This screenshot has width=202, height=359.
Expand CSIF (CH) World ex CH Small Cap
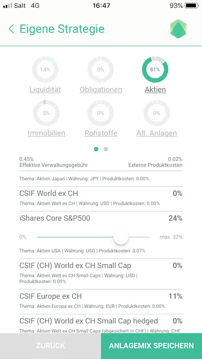click(101, 274)
